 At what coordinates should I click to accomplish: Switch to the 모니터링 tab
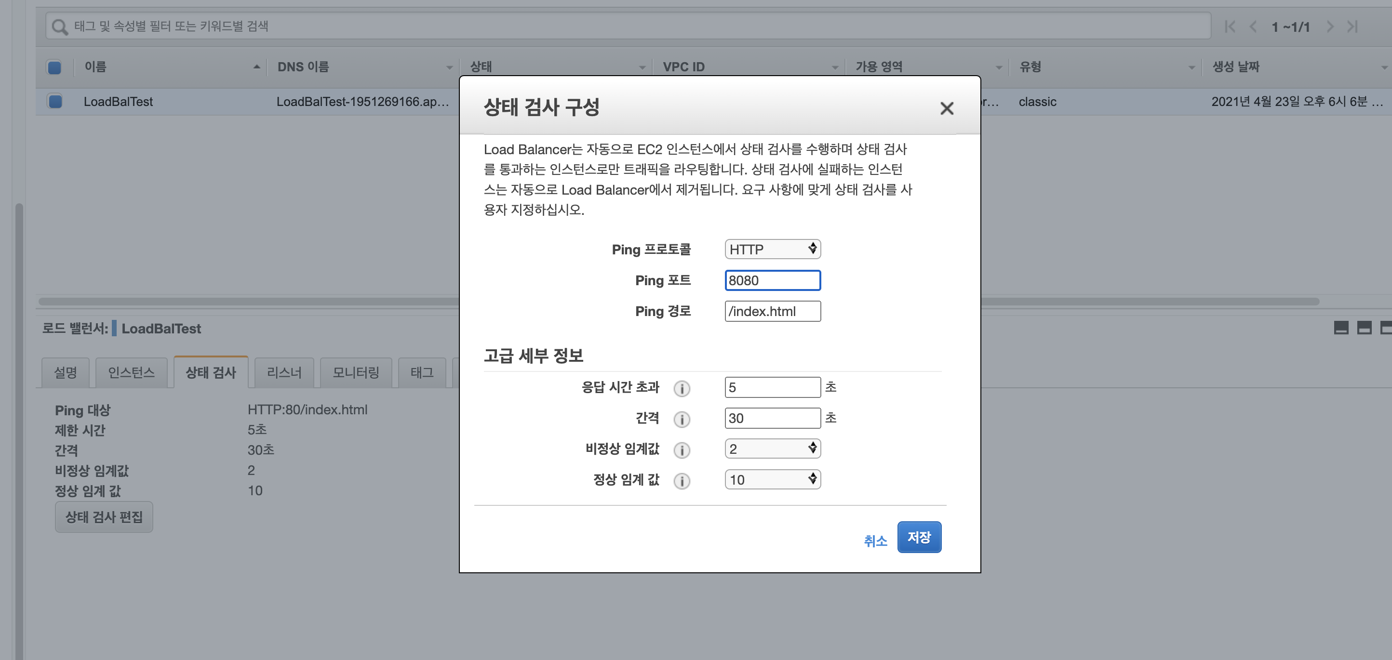click(x=356, y=372)
